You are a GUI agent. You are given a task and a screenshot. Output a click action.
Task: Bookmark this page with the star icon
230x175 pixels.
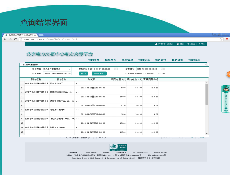coord(221,39)
